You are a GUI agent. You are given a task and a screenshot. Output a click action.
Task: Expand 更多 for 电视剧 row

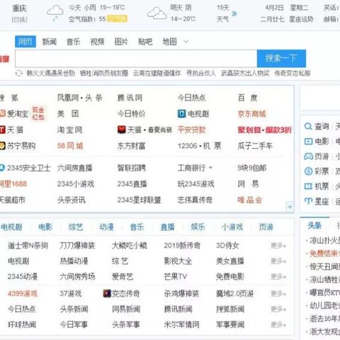click(278, 261)
